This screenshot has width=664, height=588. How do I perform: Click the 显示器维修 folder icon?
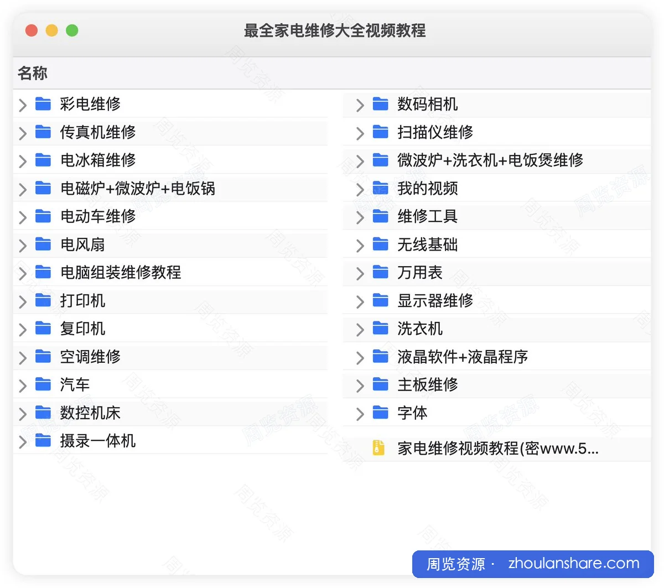[x=380, y=300]
